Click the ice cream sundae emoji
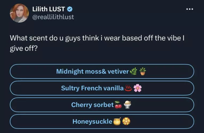This screenshot has width=204, height=133. (128, 105)
